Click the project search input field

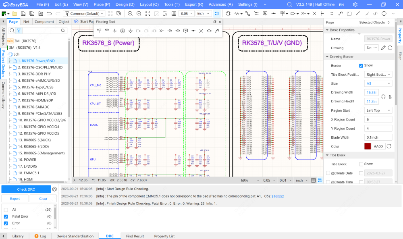click(x=42, y=31)
